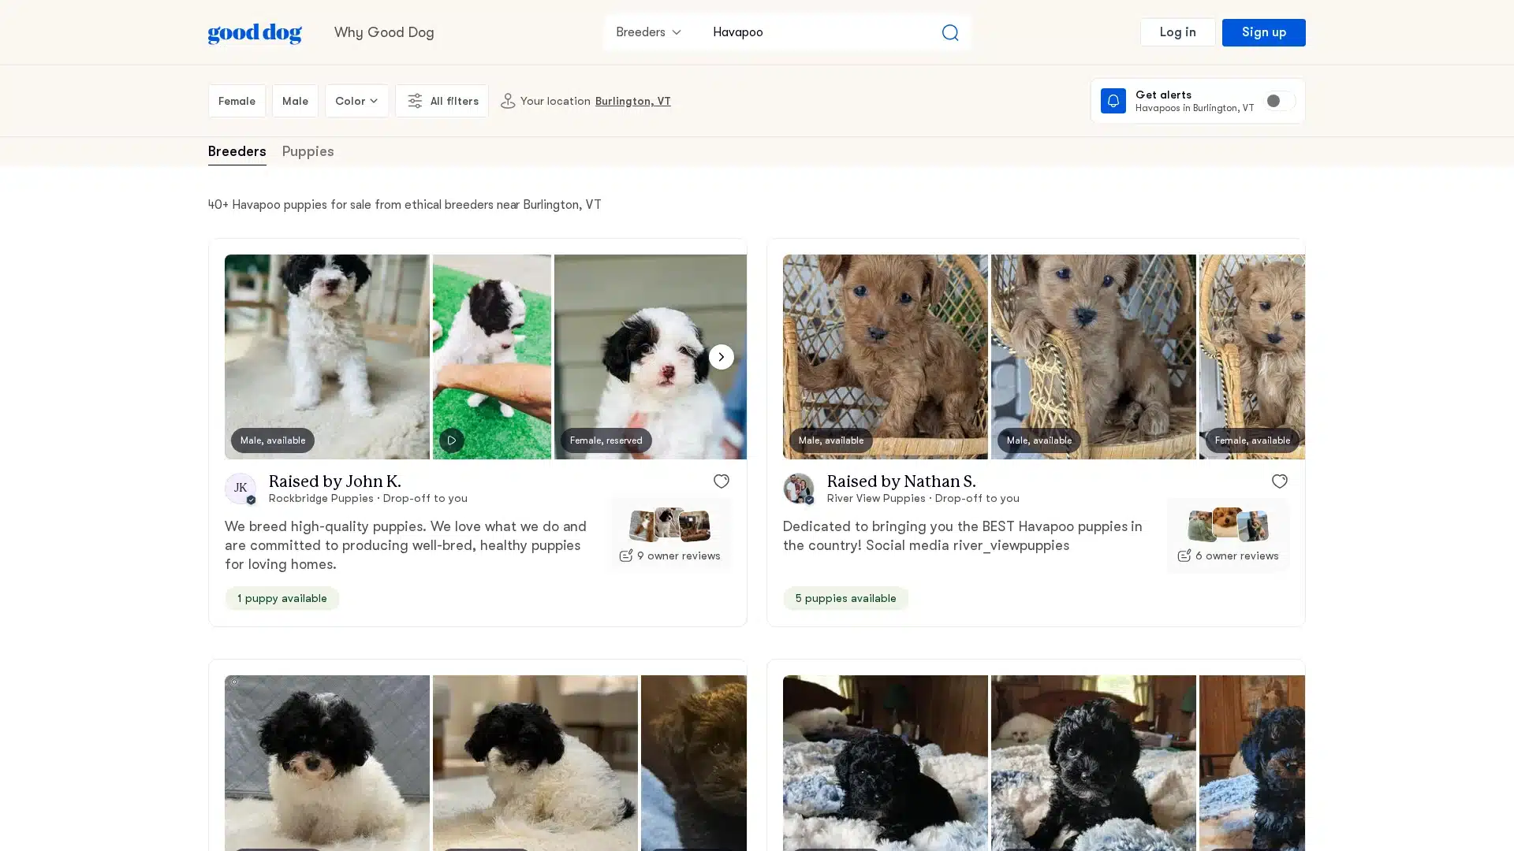The height and width of the screenshot is (851, 1514).
Task: Toggle Get alerts switch on
Action: tap(1279, 101)
